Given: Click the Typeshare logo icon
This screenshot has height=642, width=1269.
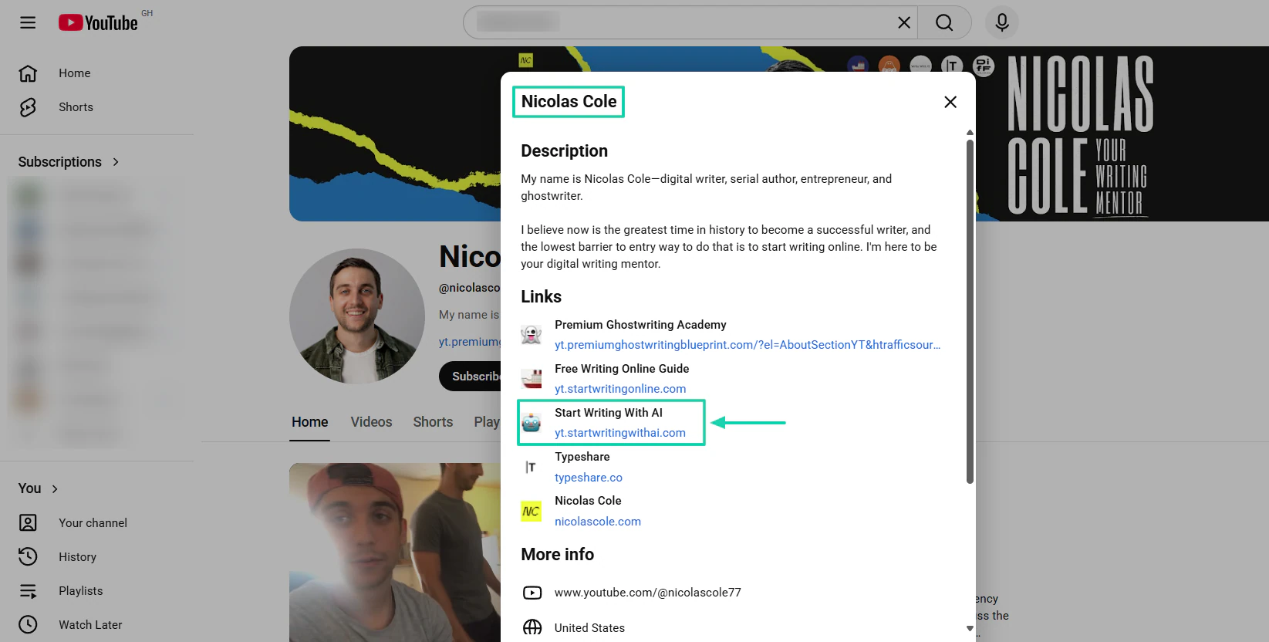Looking at the screenshot, I should [532, 467].
